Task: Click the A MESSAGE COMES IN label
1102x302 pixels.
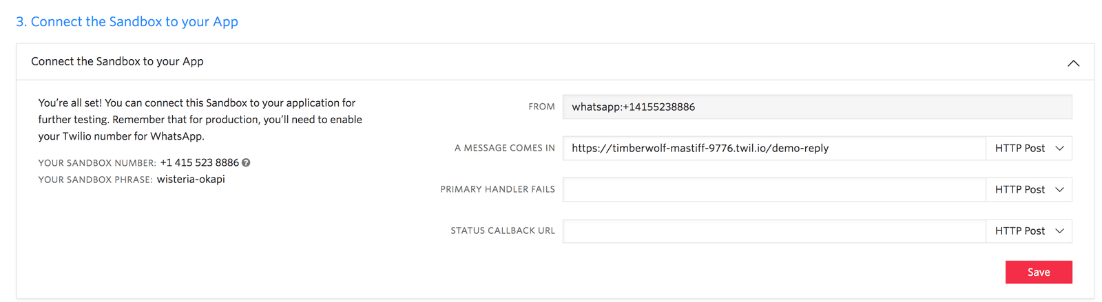Action: 504,149
